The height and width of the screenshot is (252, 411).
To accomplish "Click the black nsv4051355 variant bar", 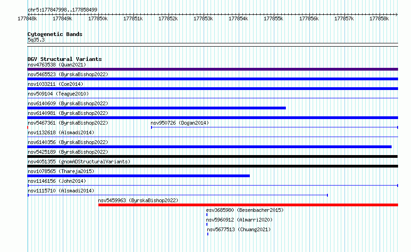I will point(212,166).
